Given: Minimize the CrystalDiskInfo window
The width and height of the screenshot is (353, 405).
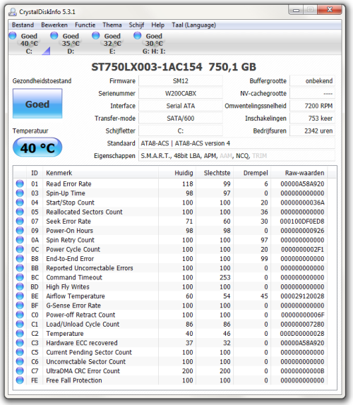Looking at the screenshot, I should point(296,10).
